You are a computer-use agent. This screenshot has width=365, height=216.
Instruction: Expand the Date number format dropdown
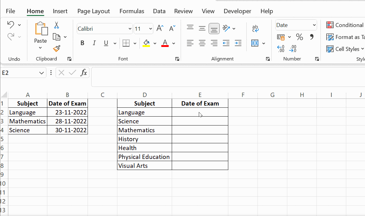[x=314, y=25]
